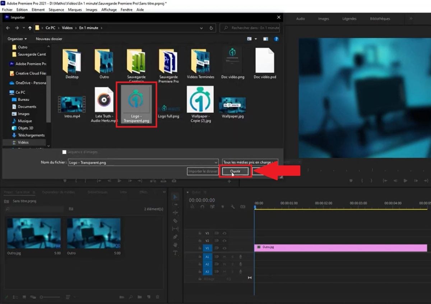431x304 pixels.
Task: Open the view options dropdown arrow
Action: pyautogui.click(x=256, y=39)
